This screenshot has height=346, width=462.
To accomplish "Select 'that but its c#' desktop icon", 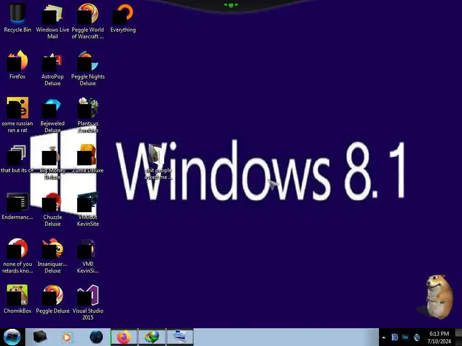I will [x=18, y=159].
